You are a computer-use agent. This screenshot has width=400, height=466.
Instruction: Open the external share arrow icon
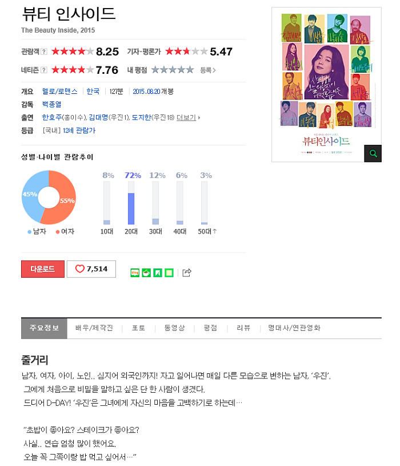(187, 273)
